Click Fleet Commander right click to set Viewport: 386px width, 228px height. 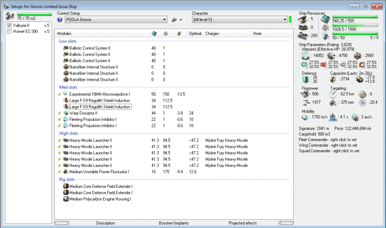(328, 139)
